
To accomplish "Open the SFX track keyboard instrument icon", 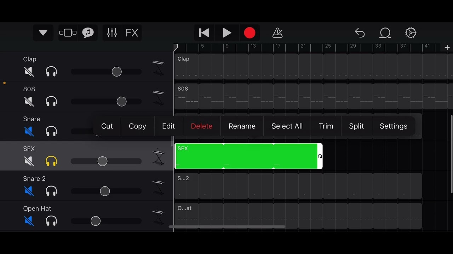I will click(x=158, y=157).
